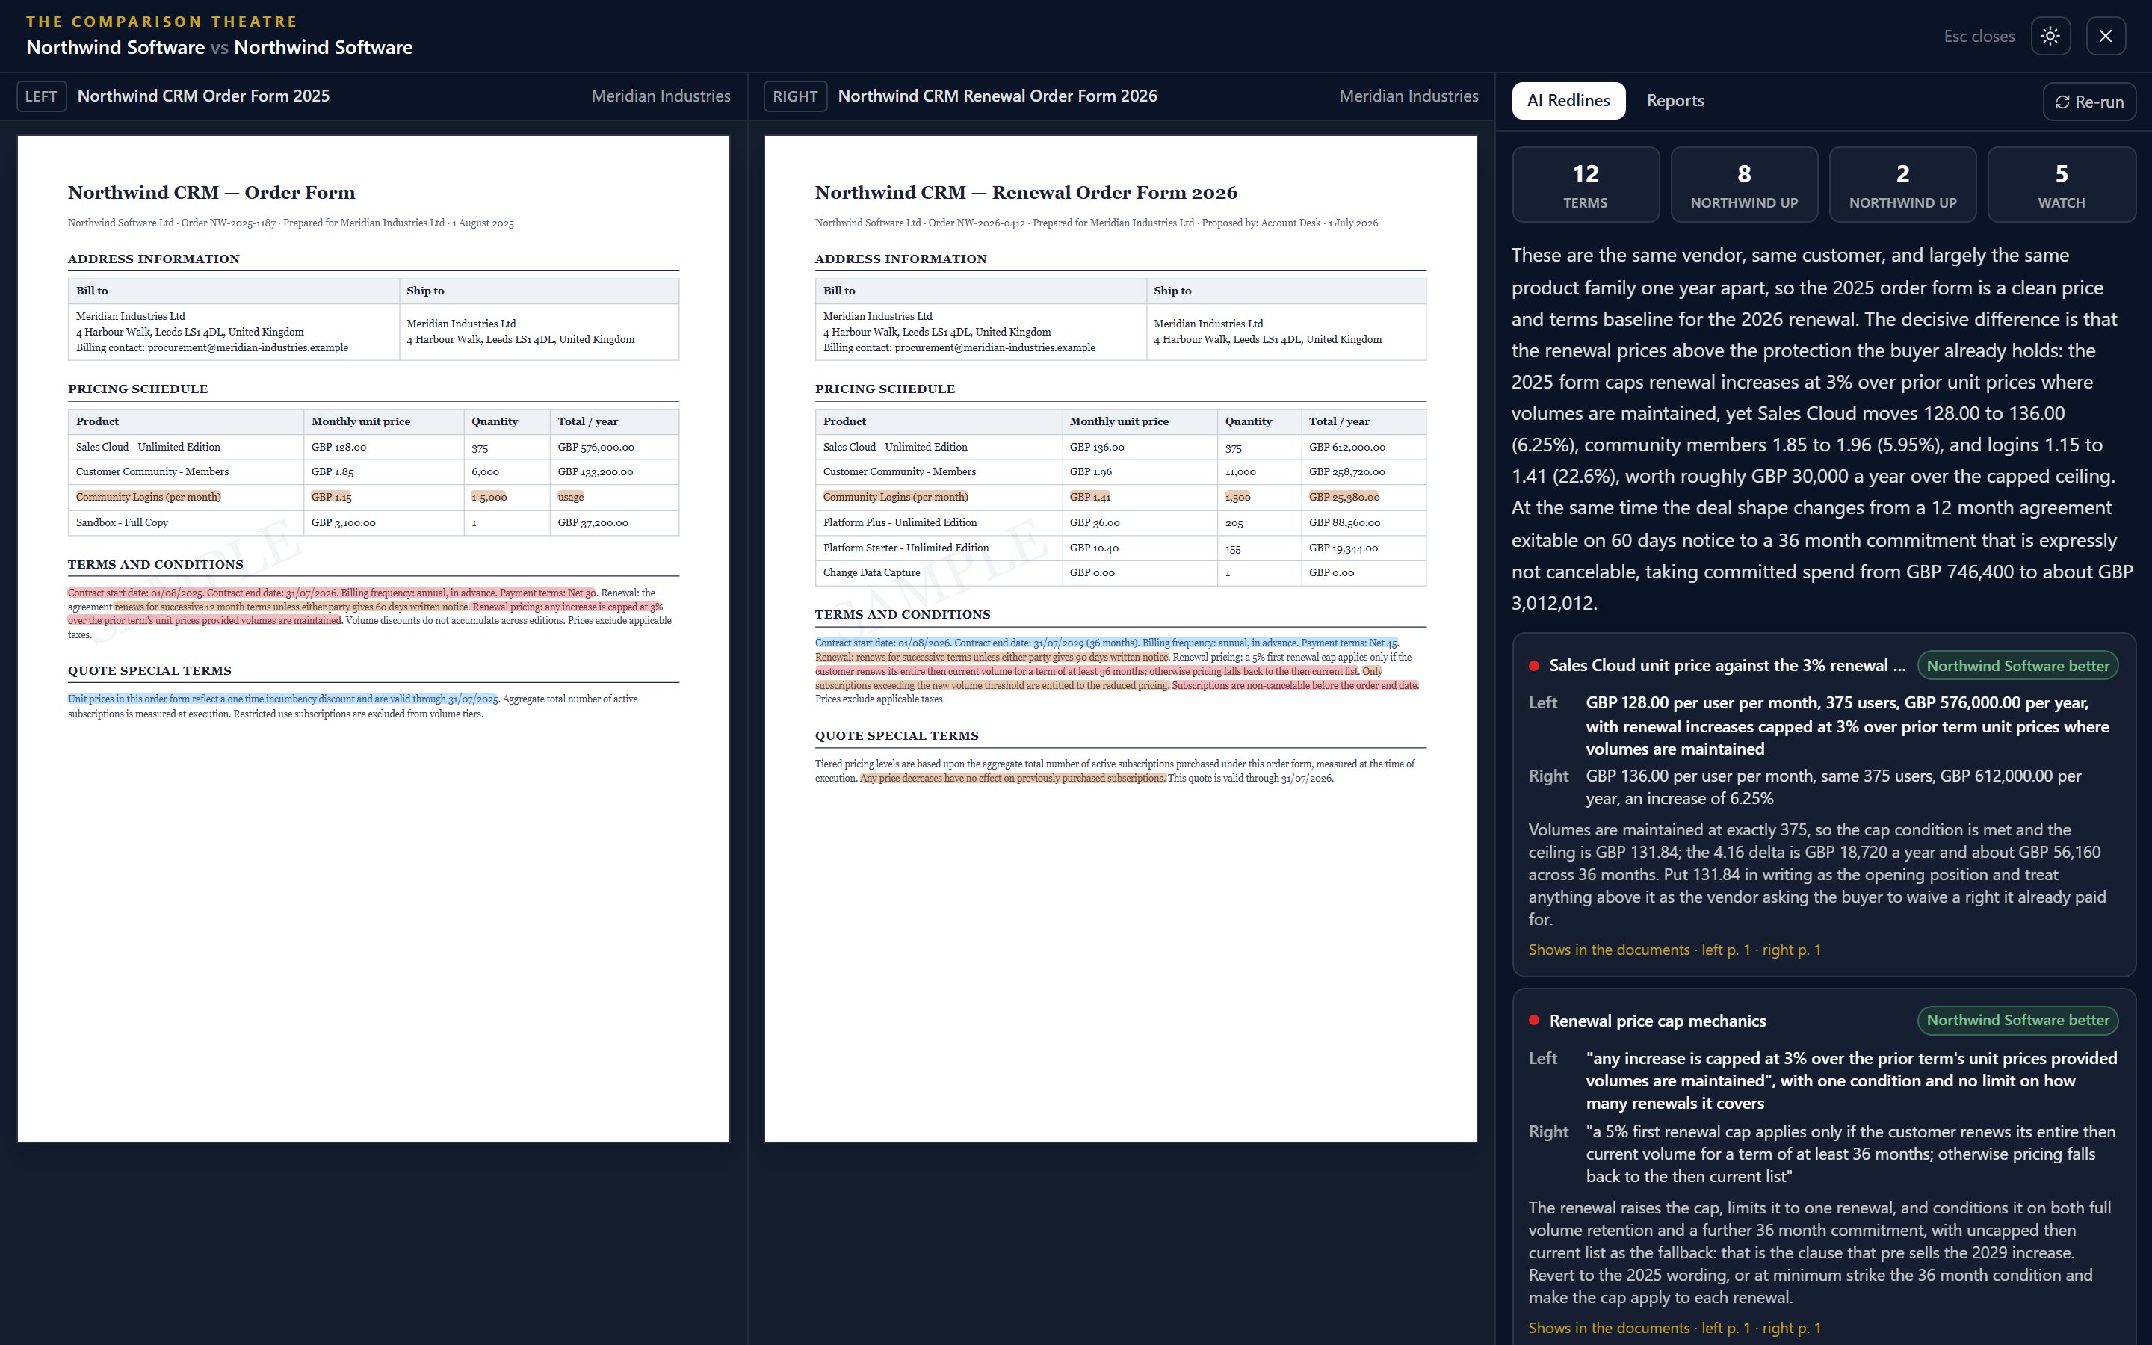Click highlighted 'GBP 1.15' price in left document
The image size is (2152, 1345).
(x=331, y=497)
